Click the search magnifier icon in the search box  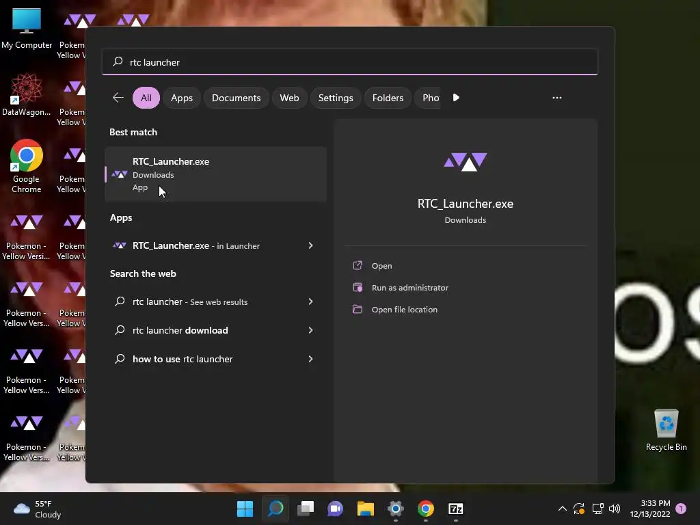pos(118,62)
